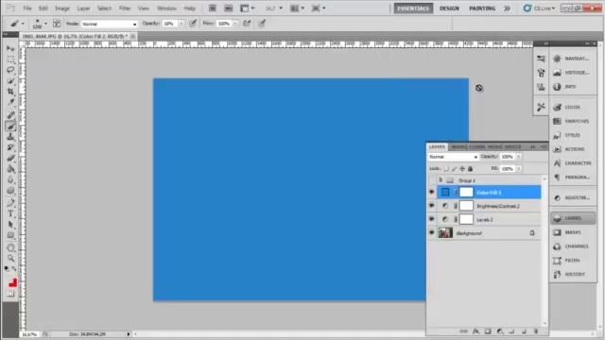Screen dimensions: 605x340
Task: Open the Channels panel from dock
Action: (572, 246)
